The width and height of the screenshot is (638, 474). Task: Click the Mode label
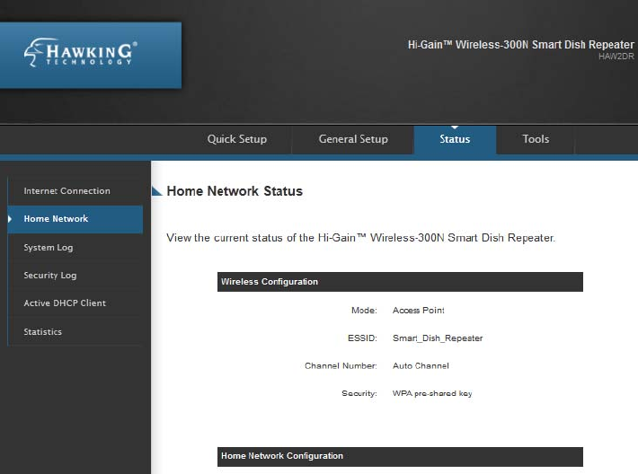point(364,311)
